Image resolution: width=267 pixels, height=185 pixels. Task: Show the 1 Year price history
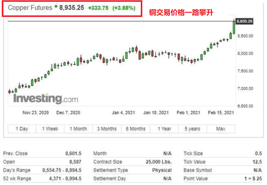pos(164,129)
